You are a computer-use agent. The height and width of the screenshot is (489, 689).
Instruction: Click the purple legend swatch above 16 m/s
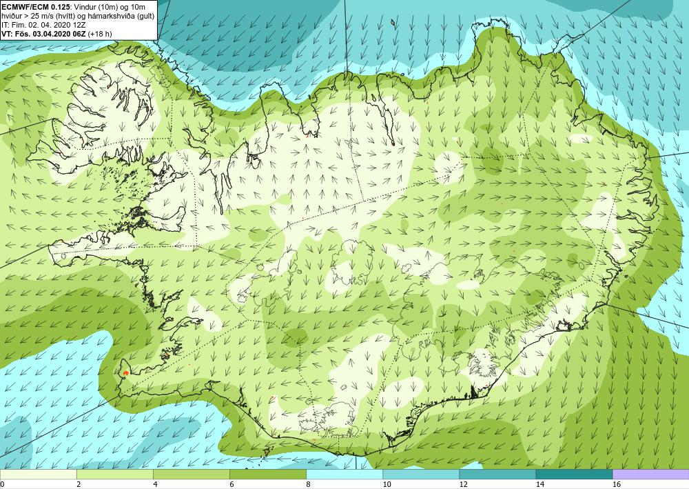(x=651, y=475)
